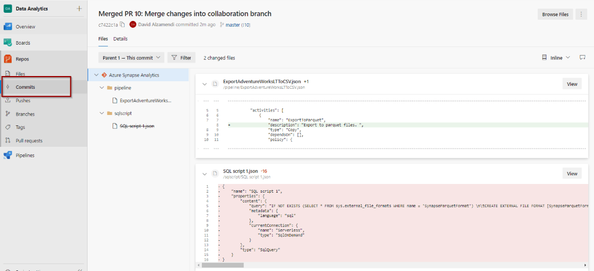Collapse the ExportAdventureWorksLTToCSV.json diff

tap(205, 84)
